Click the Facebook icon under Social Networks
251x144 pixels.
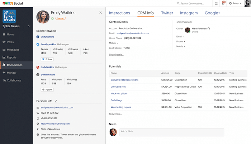(38, 37)
